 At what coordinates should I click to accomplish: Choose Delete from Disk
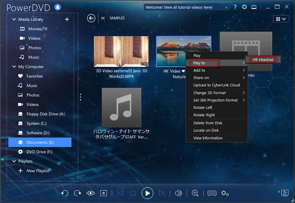[216, 123]
